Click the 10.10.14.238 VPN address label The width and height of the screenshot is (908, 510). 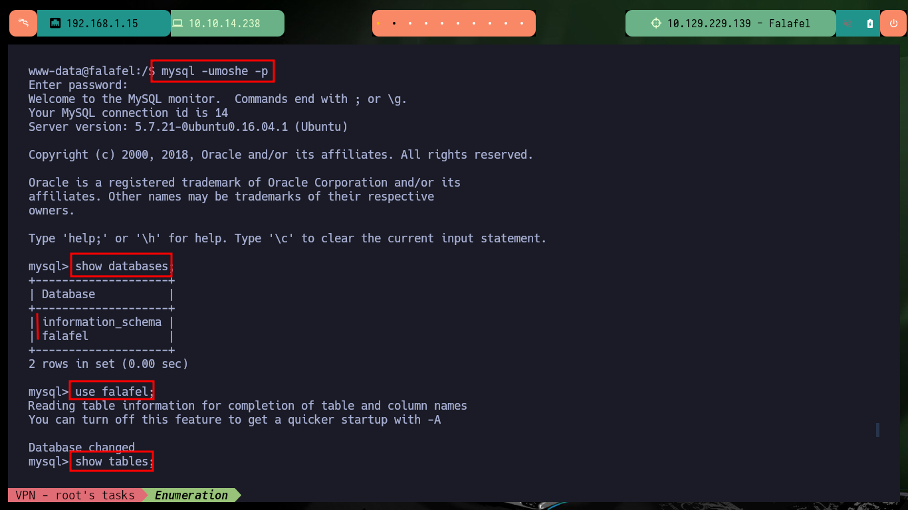tap(225, 23)
